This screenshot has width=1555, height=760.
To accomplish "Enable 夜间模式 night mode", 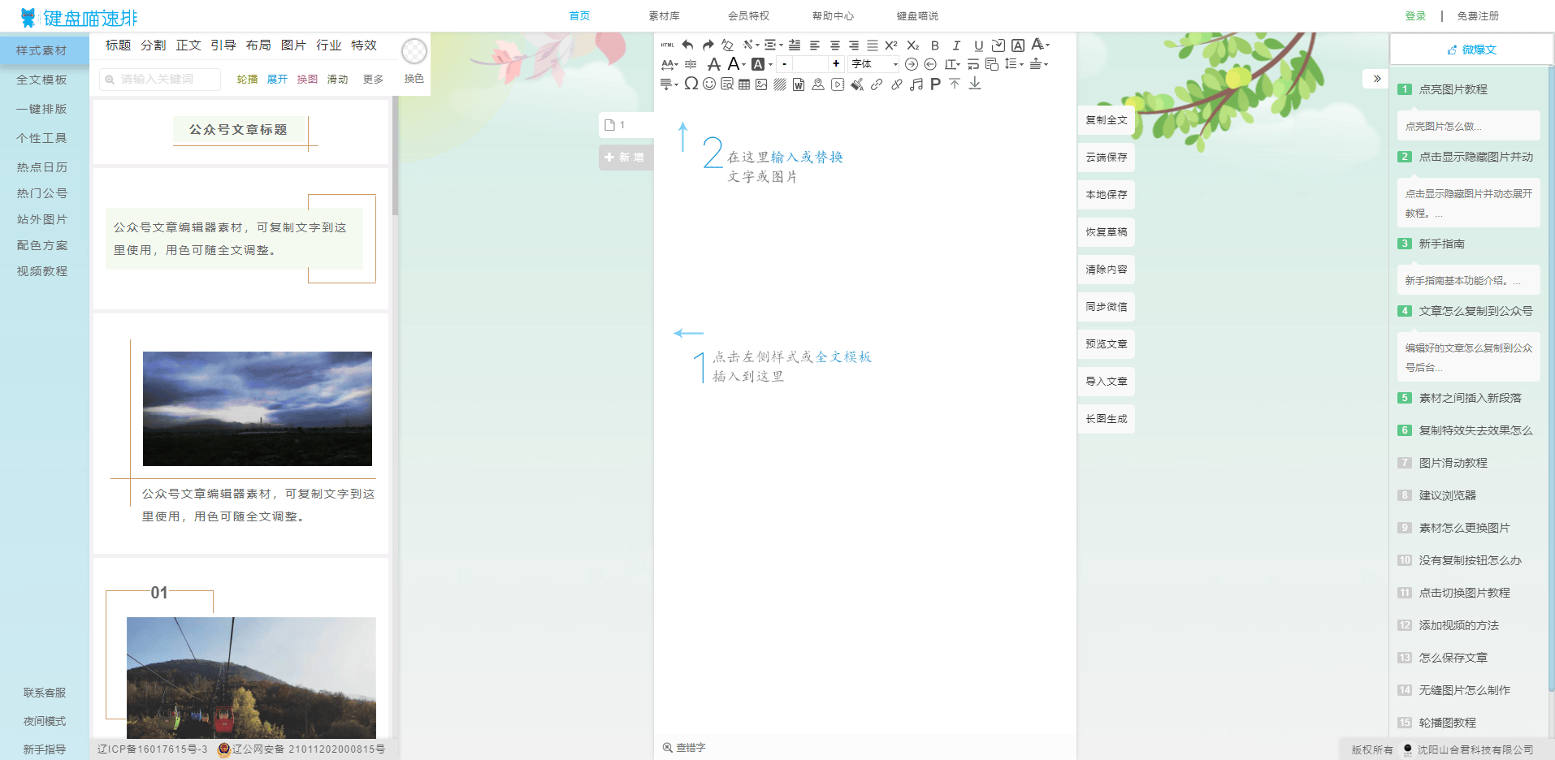I will click(43, 721).
